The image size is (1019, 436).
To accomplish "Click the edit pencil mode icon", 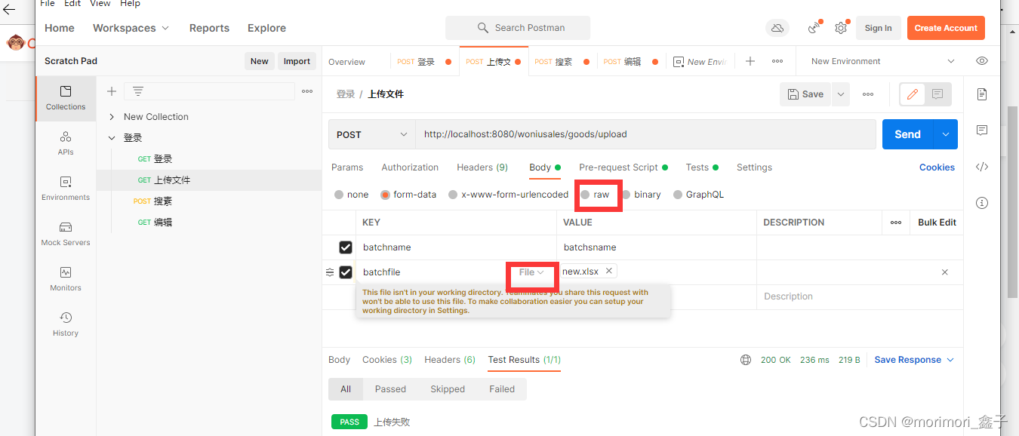I will click(x=913, y=94).
